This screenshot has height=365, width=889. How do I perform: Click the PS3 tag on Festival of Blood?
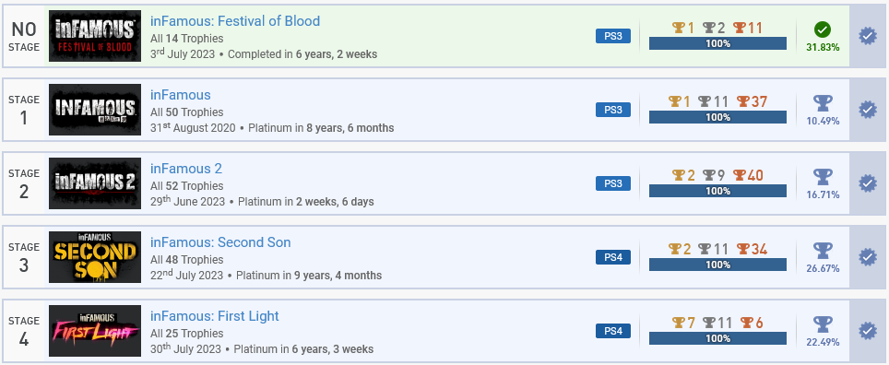coord(613,36)
